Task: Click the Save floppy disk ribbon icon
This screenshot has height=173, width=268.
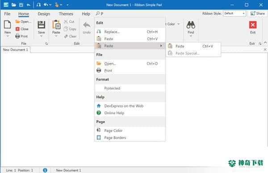Action: (41, 25)
